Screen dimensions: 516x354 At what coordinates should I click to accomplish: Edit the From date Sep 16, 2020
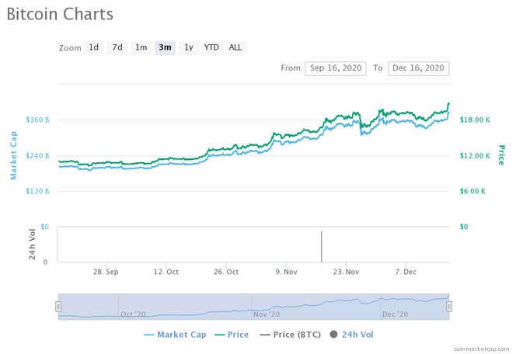[336, 68]
